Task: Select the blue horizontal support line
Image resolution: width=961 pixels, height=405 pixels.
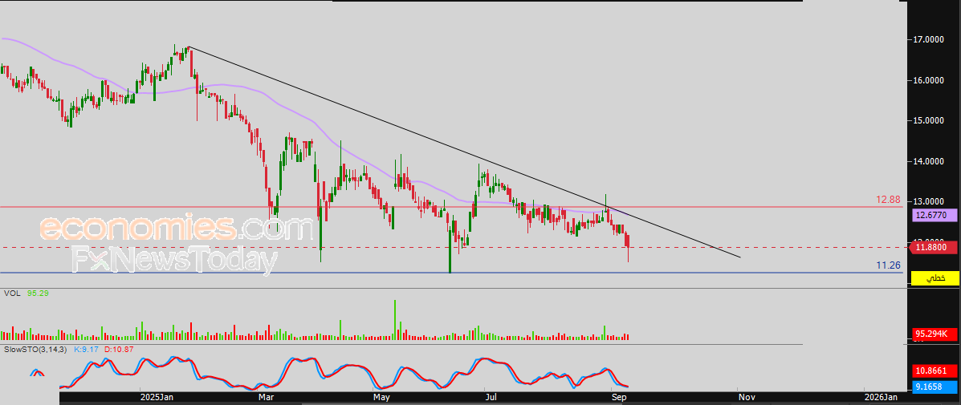Action: coord(451,273)
